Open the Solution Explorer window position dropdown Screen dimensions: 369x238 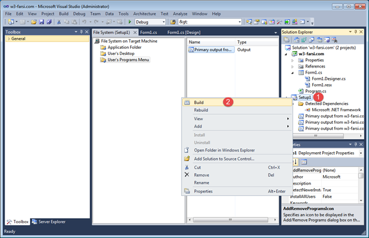tap(350, 32)
